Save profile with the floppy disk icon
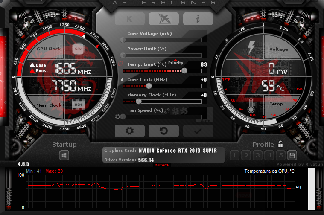This screenshot has width=324, height=215. point(292,155)
